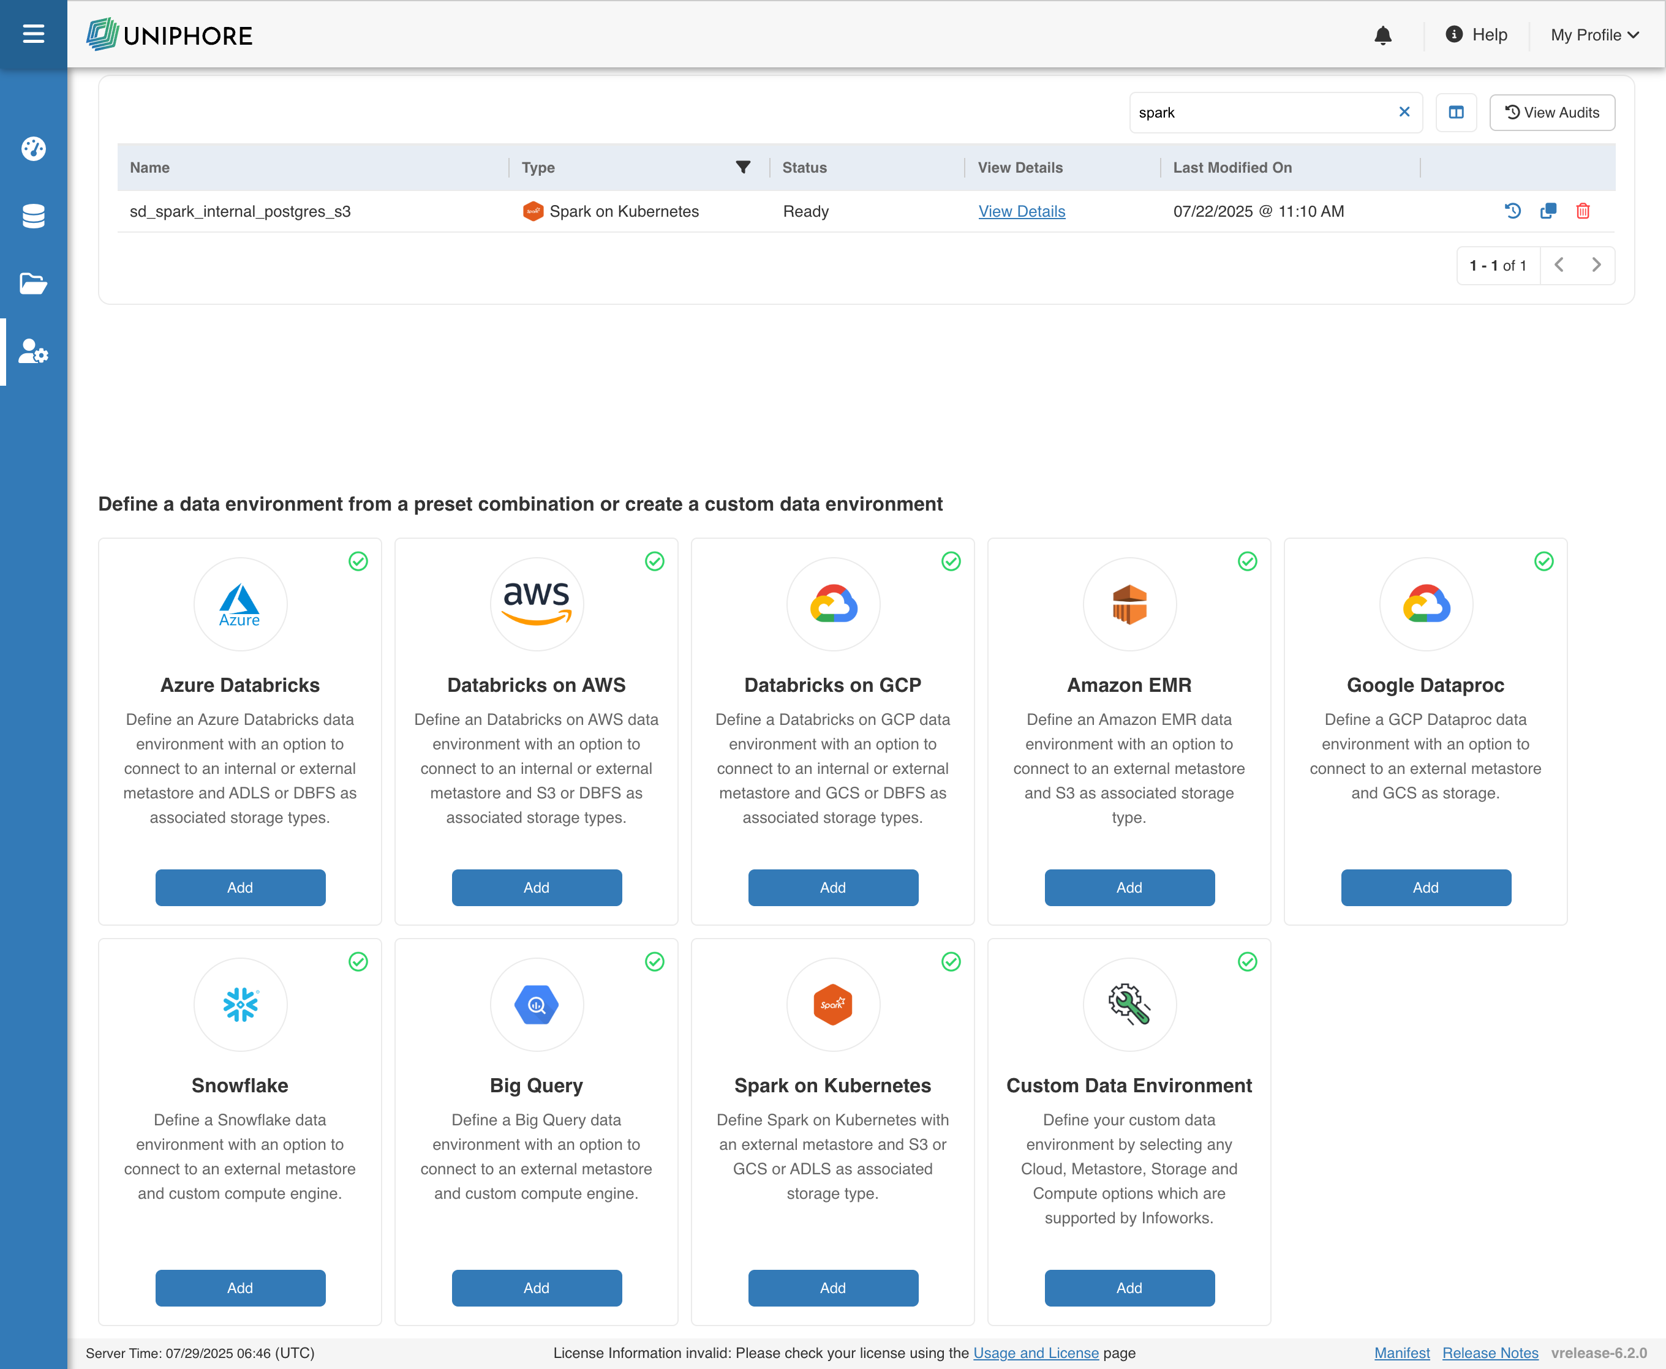Click the Uniphore logo
This screenshot has width=1666, height=1369.
170,35
